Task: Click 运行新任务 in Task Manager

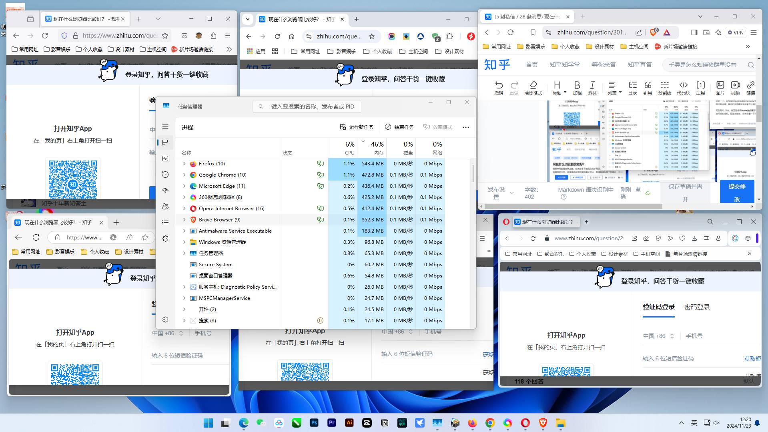Action: (x=356, y=127)
